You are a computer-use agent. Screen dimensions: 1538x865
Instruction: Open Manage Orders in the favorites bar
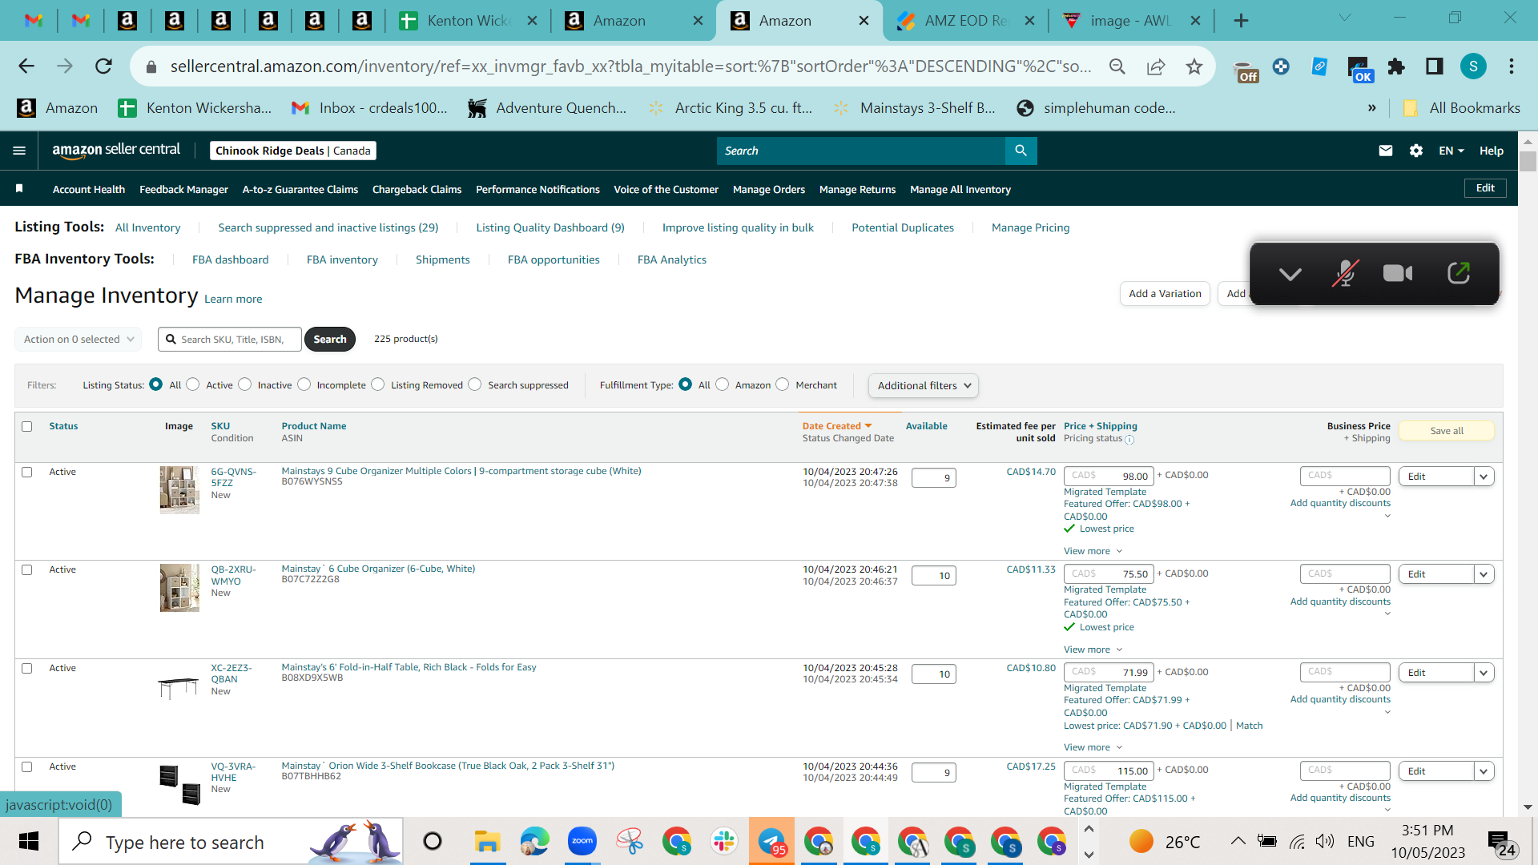pyautogui.click(x=769, y=189)
